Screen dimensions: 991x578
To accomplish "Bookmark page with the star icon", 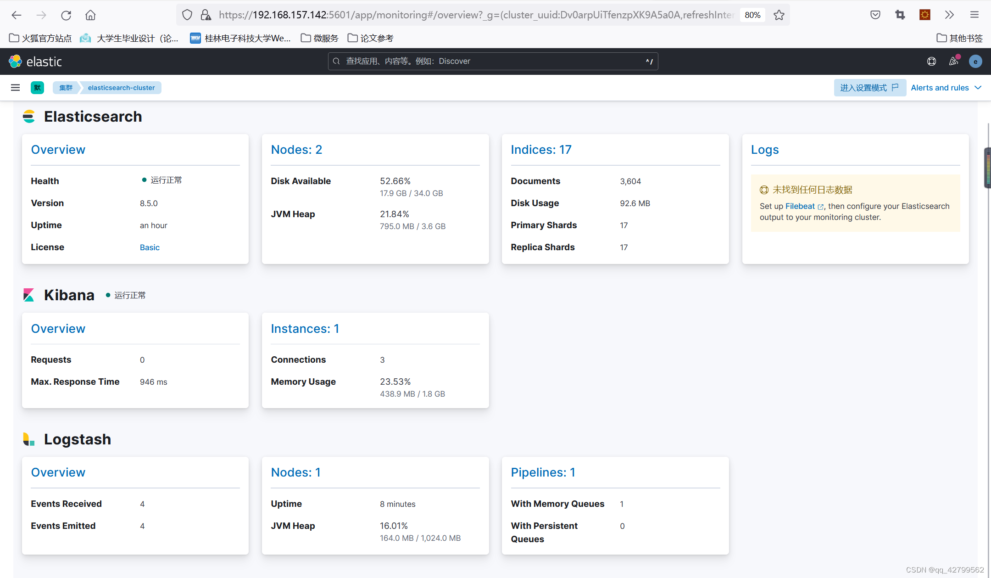I will tap(779, 15).
